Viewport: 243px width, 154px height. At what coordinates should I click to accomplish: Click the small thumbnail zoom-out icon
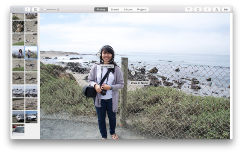42,9
